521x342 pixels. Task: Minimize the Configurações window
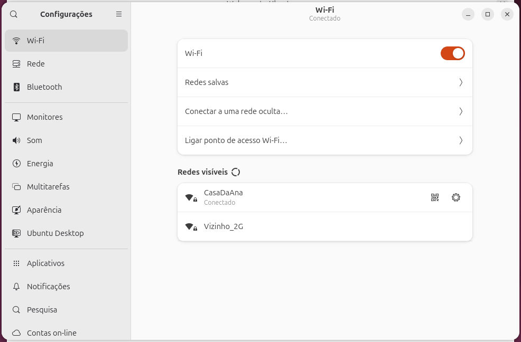coord(468,14)
